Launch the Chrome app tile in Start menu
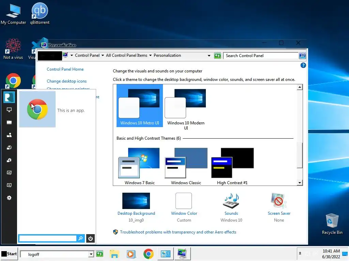 [37, 109]
